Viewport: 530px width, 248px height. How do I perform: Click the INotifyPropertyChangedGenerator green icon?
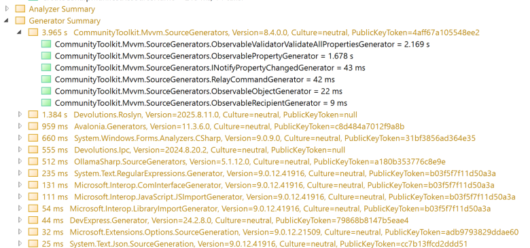coord(46,68)
